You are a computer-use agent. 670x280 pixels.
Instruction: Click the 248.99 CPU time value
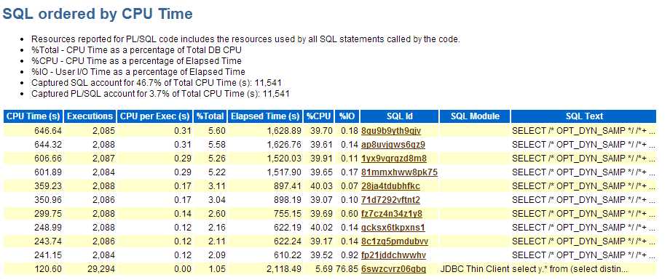coord(49,228)
